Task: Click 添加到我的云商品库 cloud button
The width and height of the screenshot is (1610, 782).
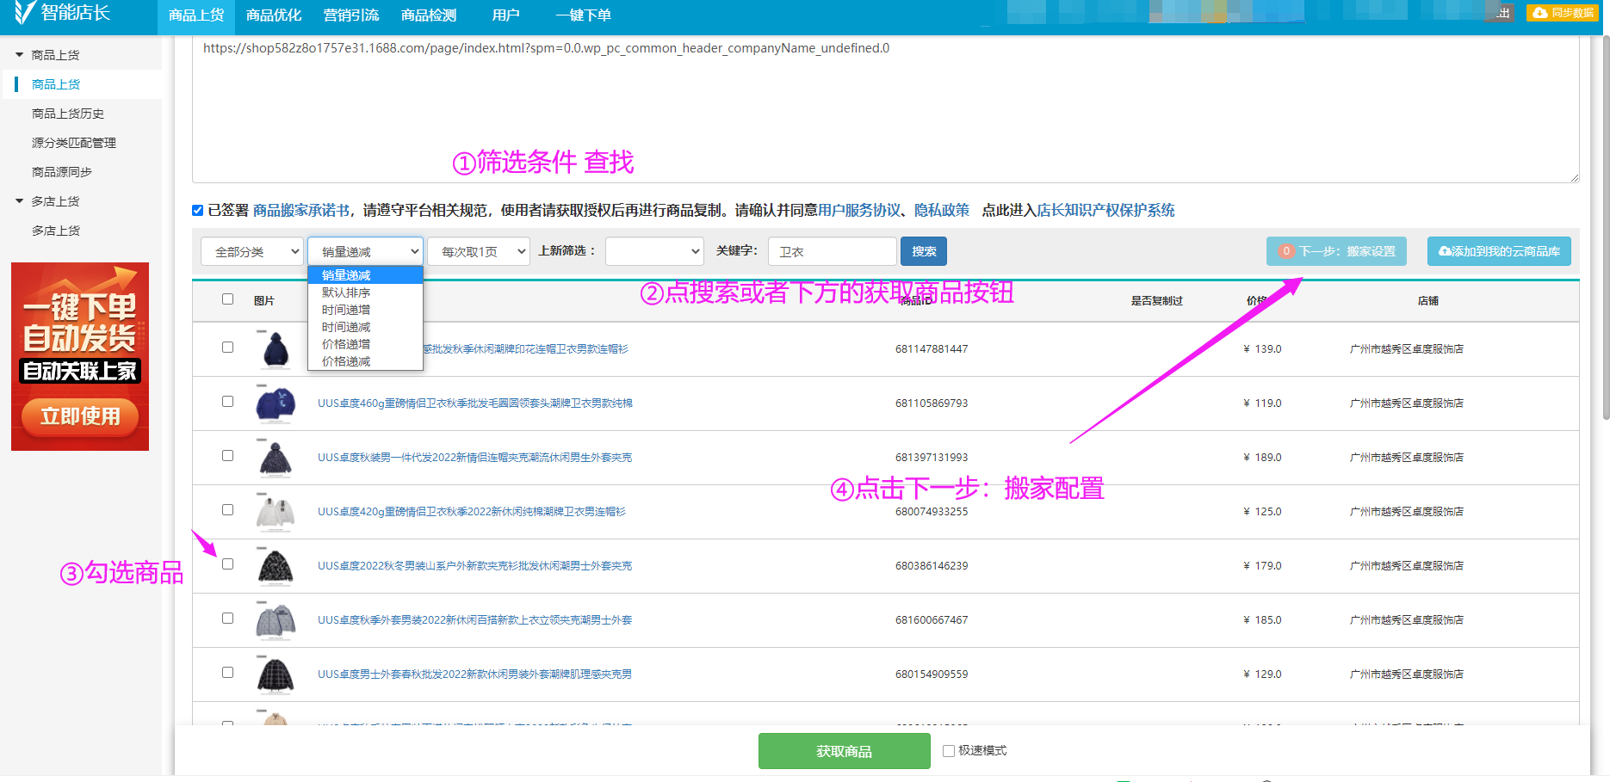Action: (1498, 251)
